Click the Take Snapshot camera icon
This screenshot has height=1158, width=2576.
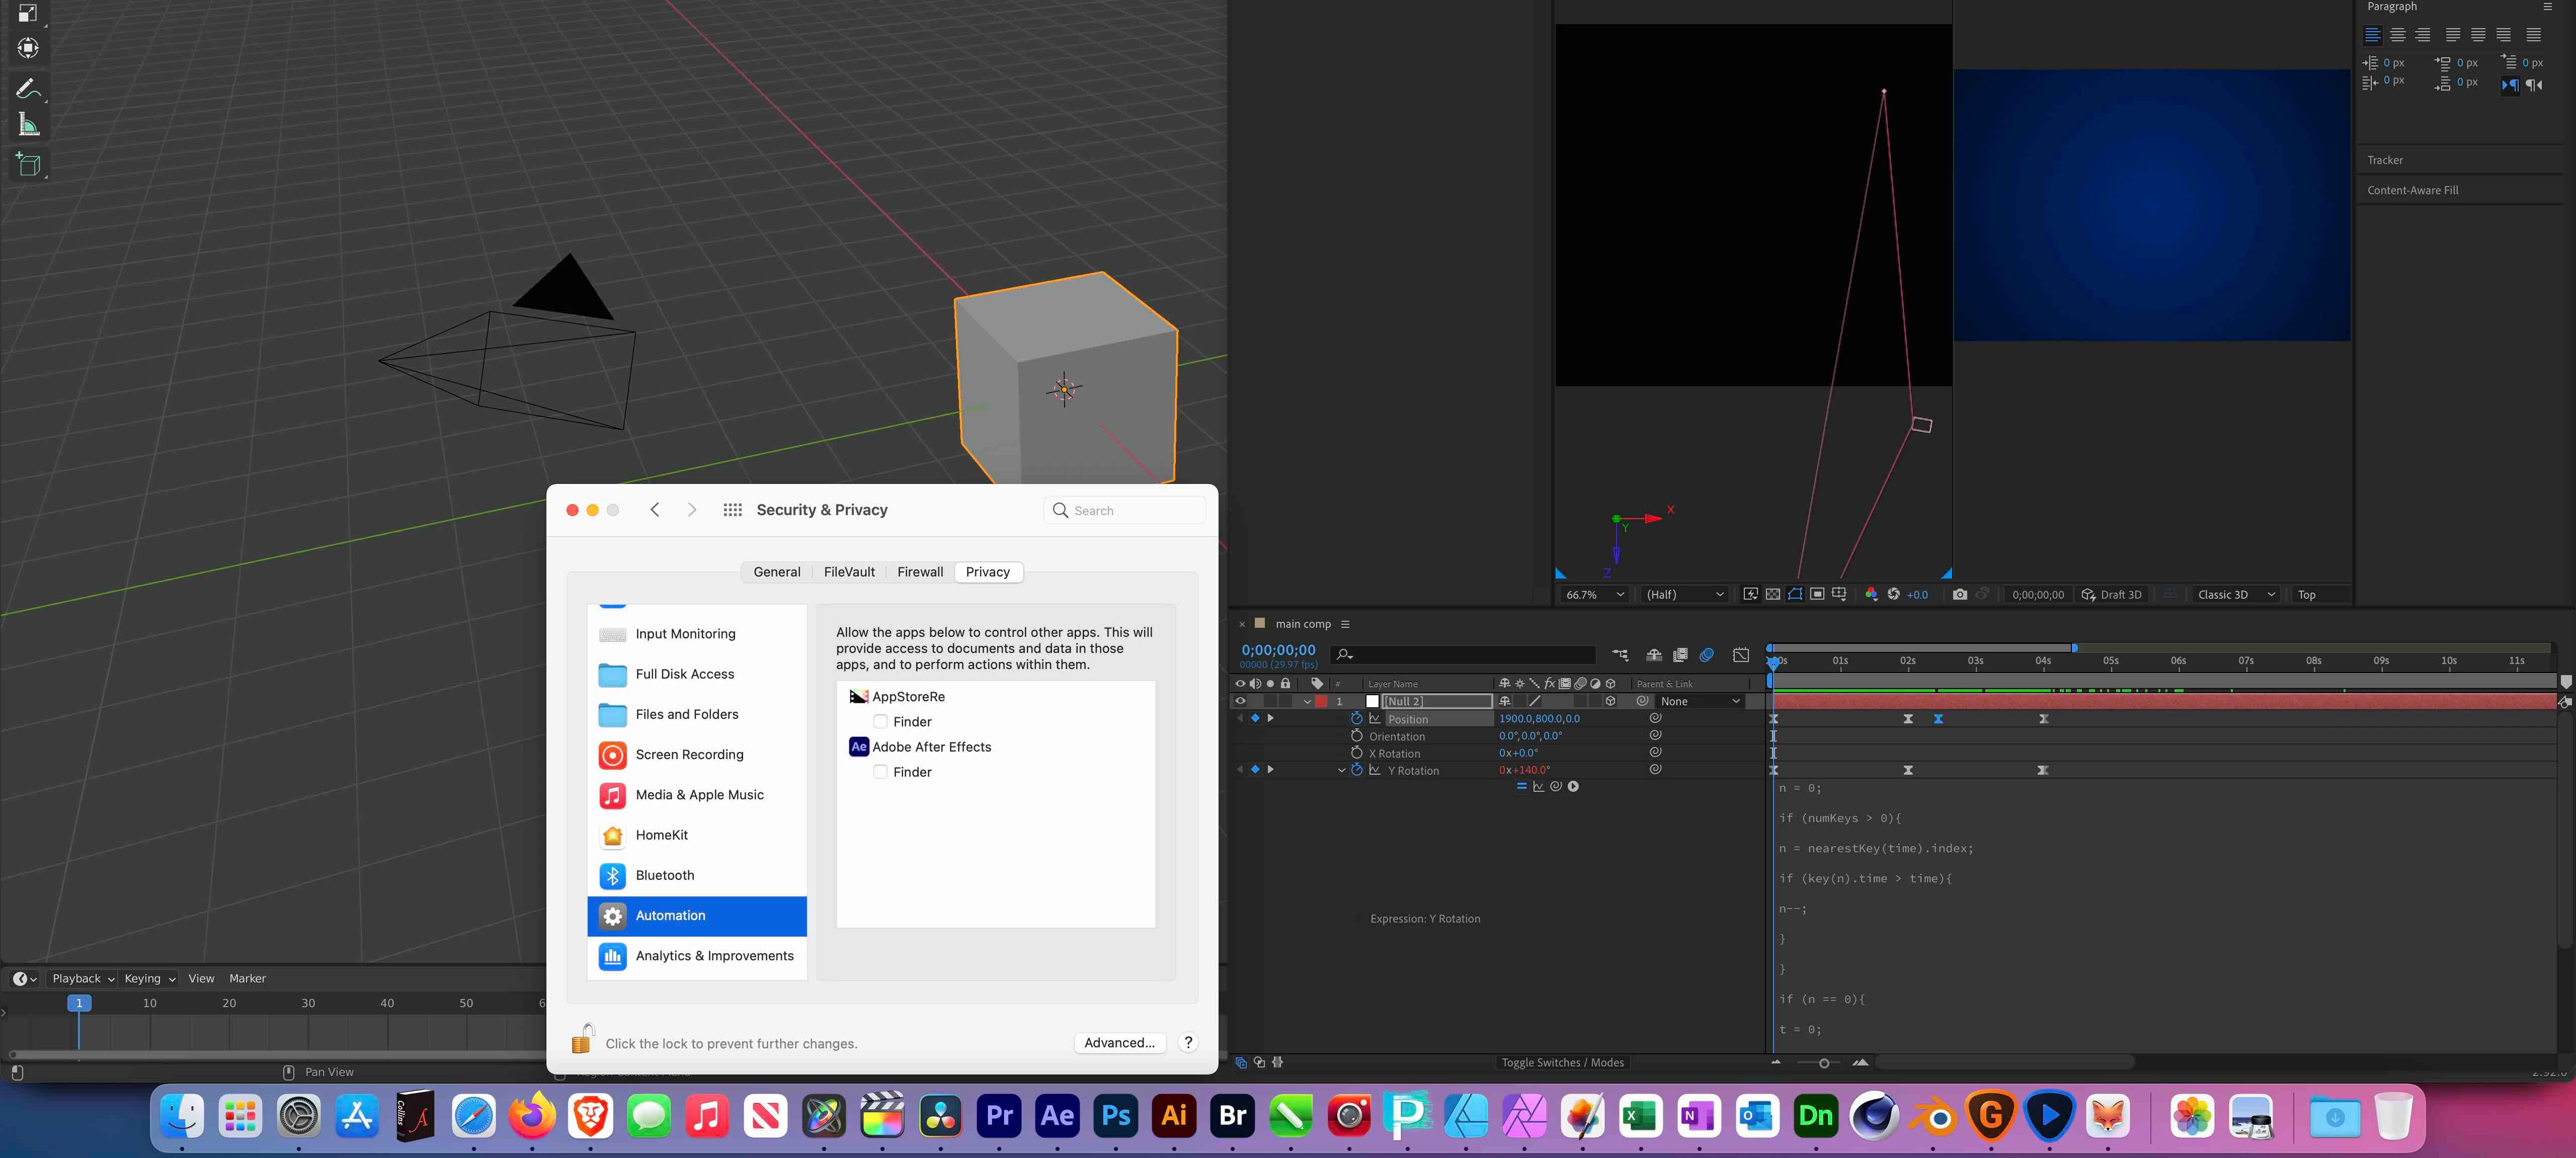coord(1959,594)
